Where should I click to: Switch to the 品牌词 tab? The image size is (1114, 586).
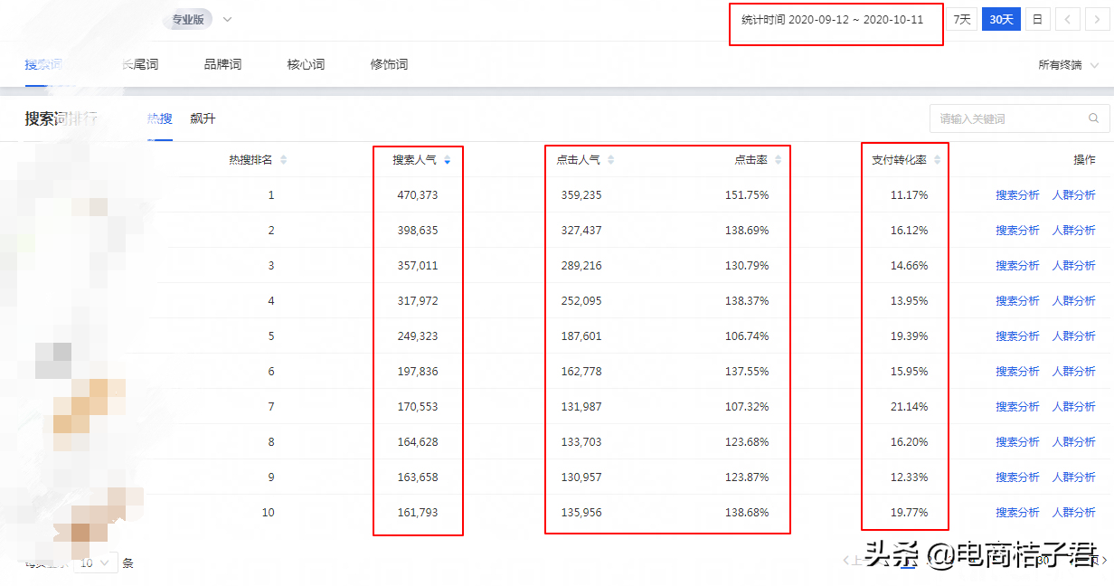[x=222, y=64]
